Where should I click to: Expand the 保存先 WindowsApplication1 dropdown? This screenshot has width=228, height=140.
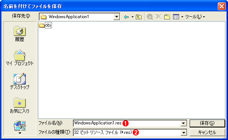point(116,17)
